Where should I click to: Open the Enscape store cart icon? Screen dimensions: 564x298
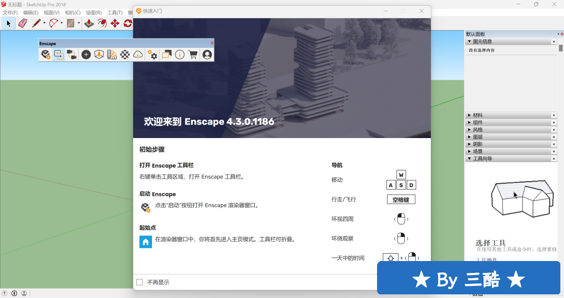pyautogui.click(x=193, y=55)
